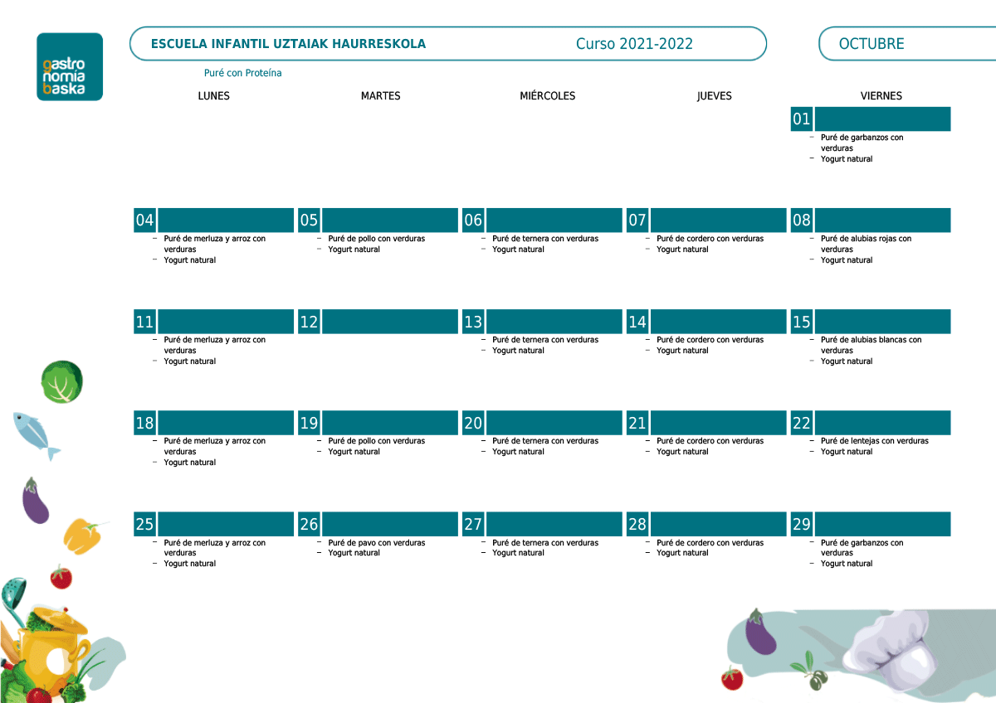Click the yellow bell pepper illustration
The image size is (996, 703).
(83, 535)
